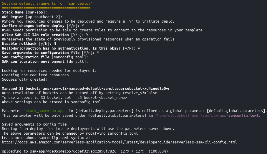The width and height of the screenshot is (267, 154).
Task: Click the 'Disable rollback [y/N]' line
Action: pos(29,44)
